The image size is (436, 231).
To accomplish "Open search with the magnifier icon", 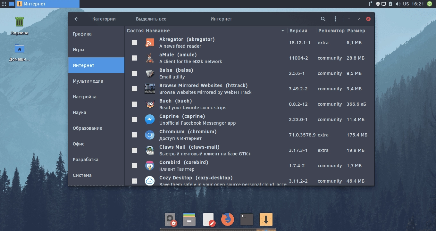I will point(323,19).
